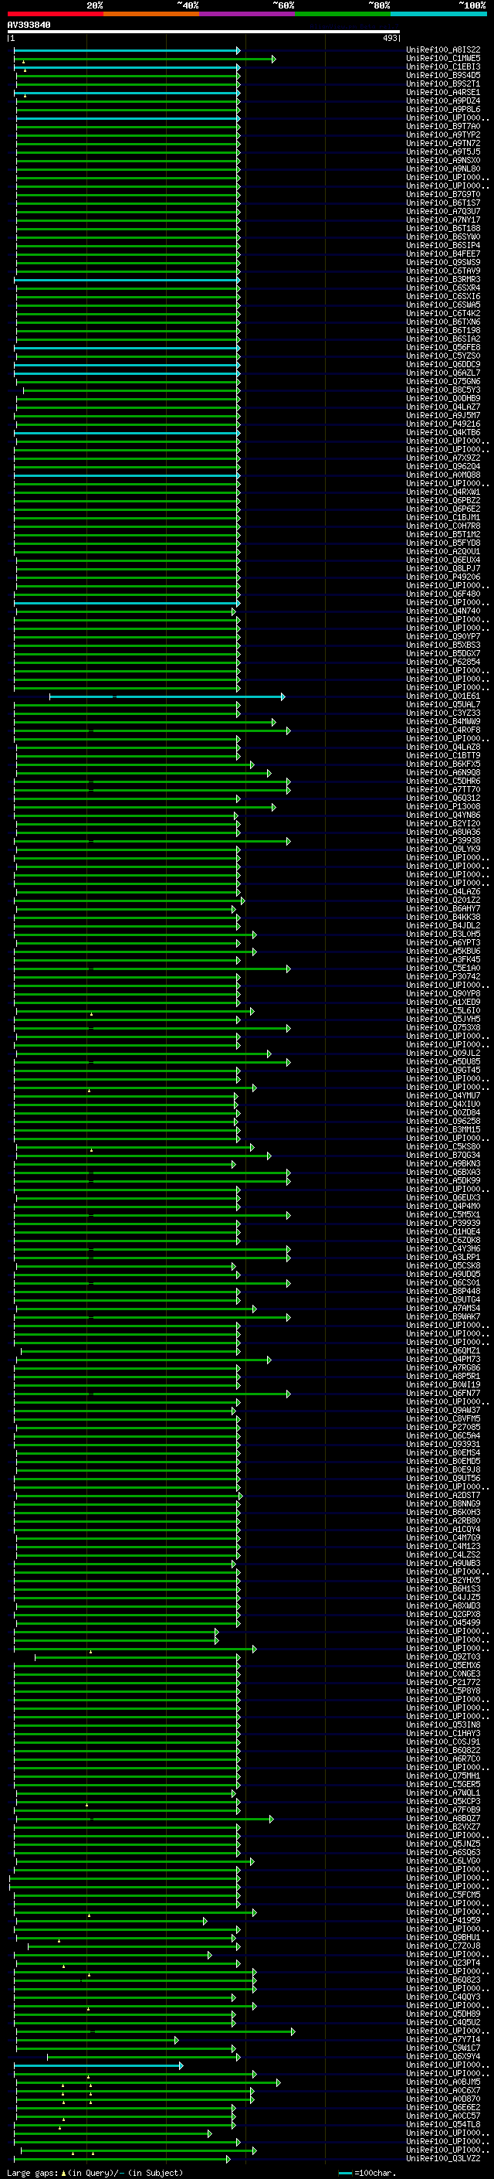Open hit UniRef100_C1MWE5
Image resolution: width=494 pixels, height=2179 pixels.
click(443, 59)
